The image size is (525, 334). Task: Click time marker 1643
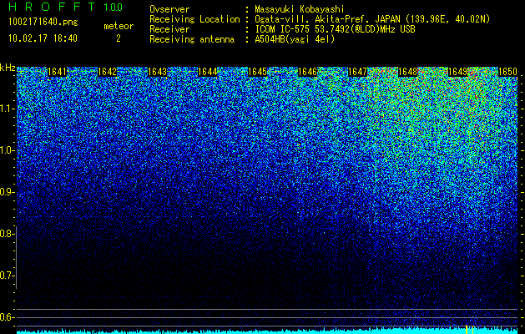coord(158,72)
